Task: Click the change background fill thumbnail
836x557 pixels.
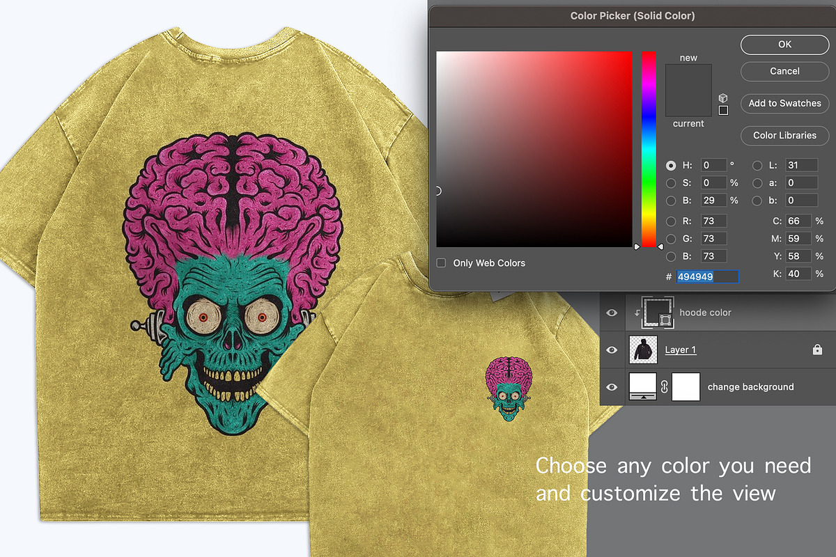Action: point(642,386)
